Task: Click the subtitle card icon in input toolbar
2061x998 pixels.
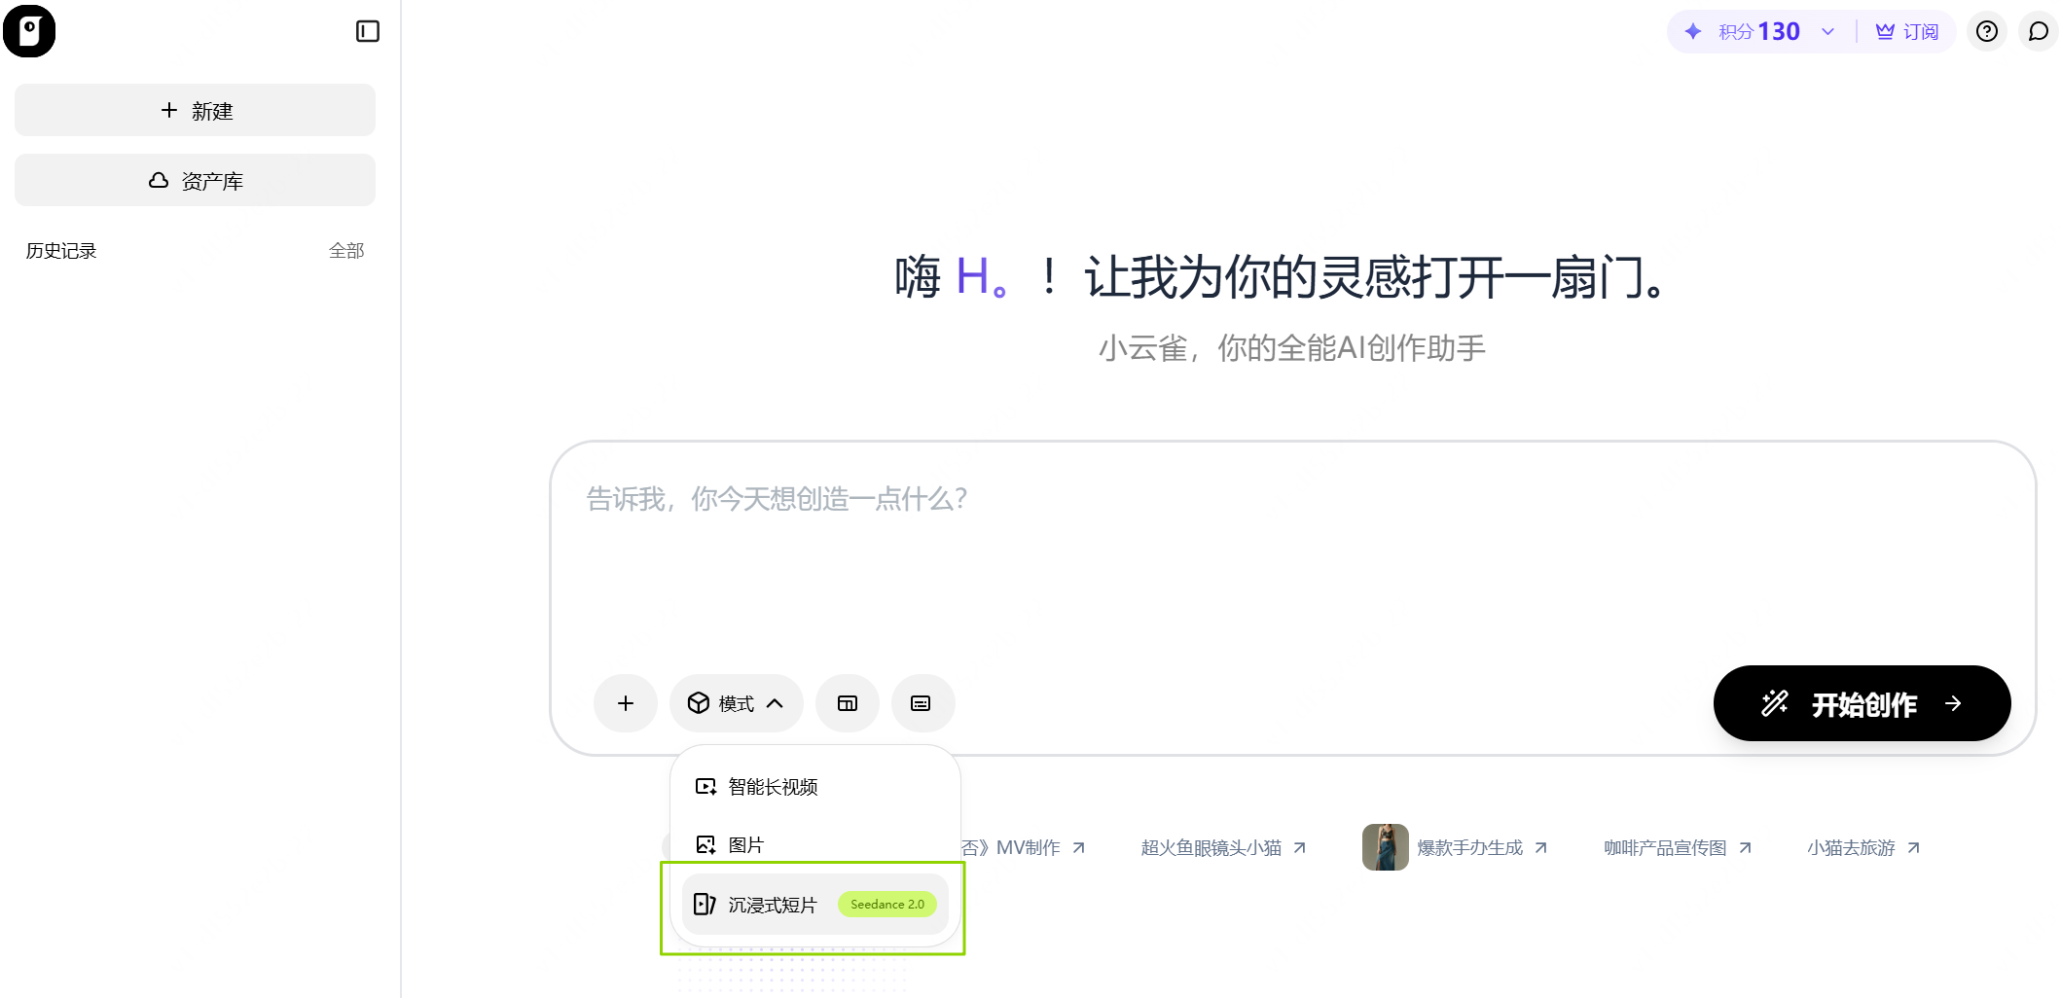Action: pyautogui.click(x=921, y=703)
